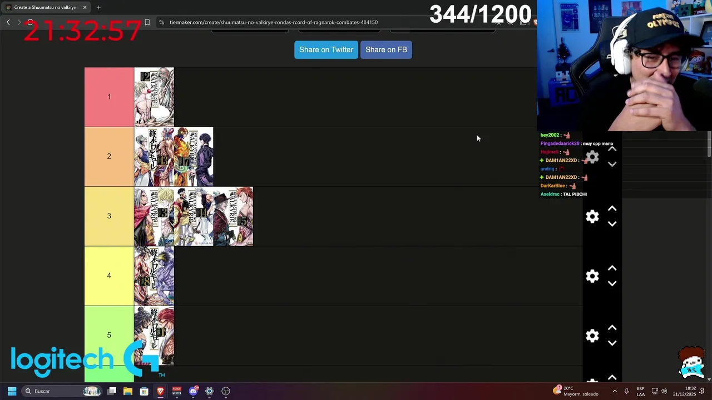Click chat username Pingadedaarick28
712x400 pixels.
pos(560,143)
